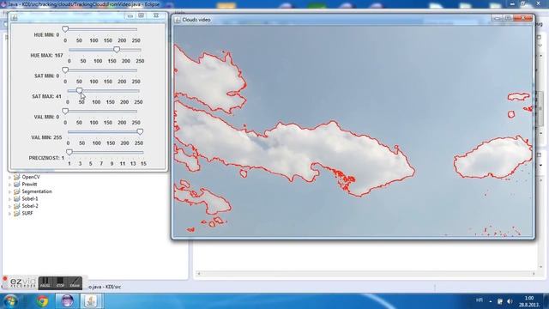Minimize the Clouds video window
Image resolution: width=549 pixels, height=309 pixels.
coord(497,18)
